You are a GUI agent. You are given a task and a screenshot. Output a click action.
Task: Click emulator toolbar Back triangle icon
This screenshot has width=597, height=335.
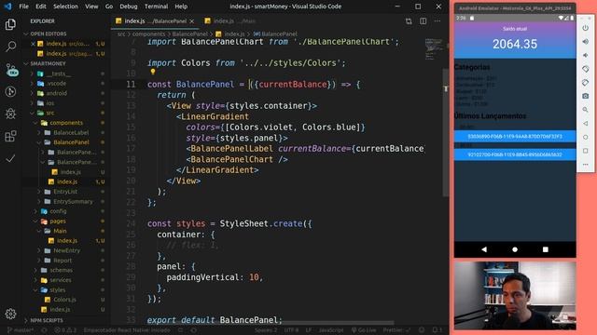pyautogui.click(x=586, y=124)
